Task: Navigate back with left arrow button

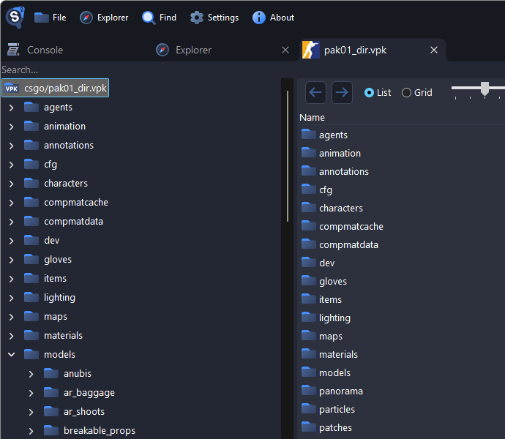Action: pyautogui.click(x=315, y=92)
